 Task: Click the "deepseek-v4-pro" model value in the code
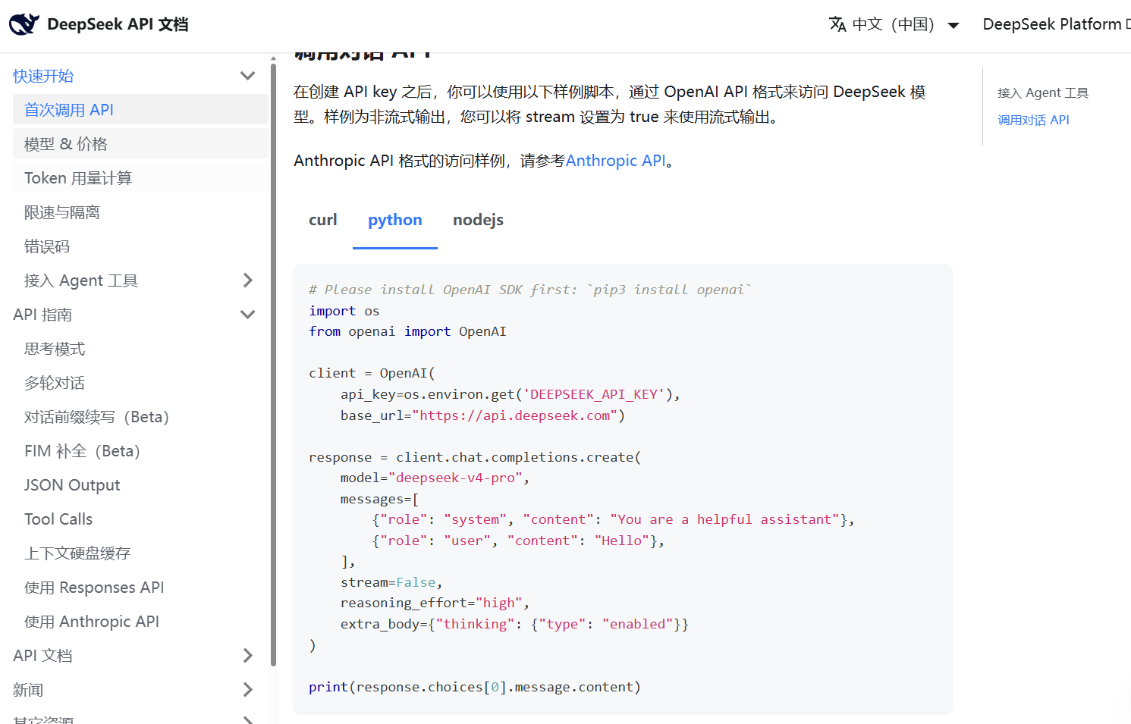pyautogui.click(x=455, y=478)
